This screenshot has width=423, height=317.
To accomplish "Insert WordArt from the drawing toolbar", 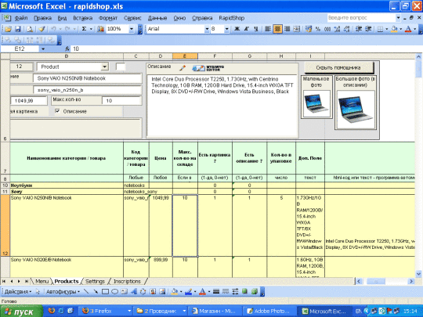I will (x=134, y=291).
